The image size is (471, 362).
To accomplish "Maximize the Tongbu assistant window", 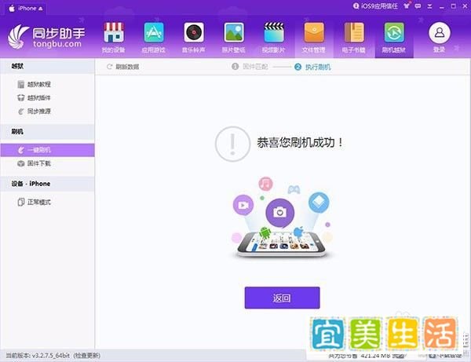I will click(453, 6).
